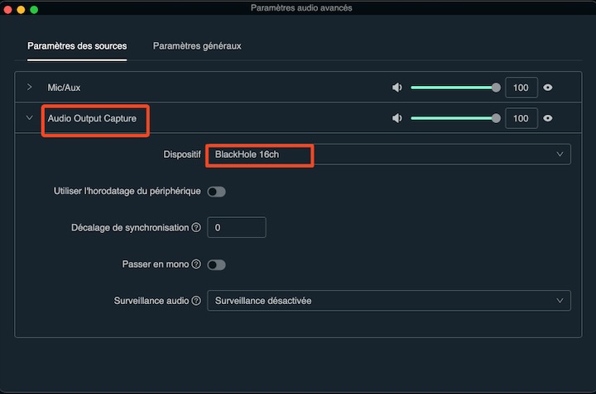
Task: Toggle Audio Output Capture eye visibility icon
Action: (548, 119)
